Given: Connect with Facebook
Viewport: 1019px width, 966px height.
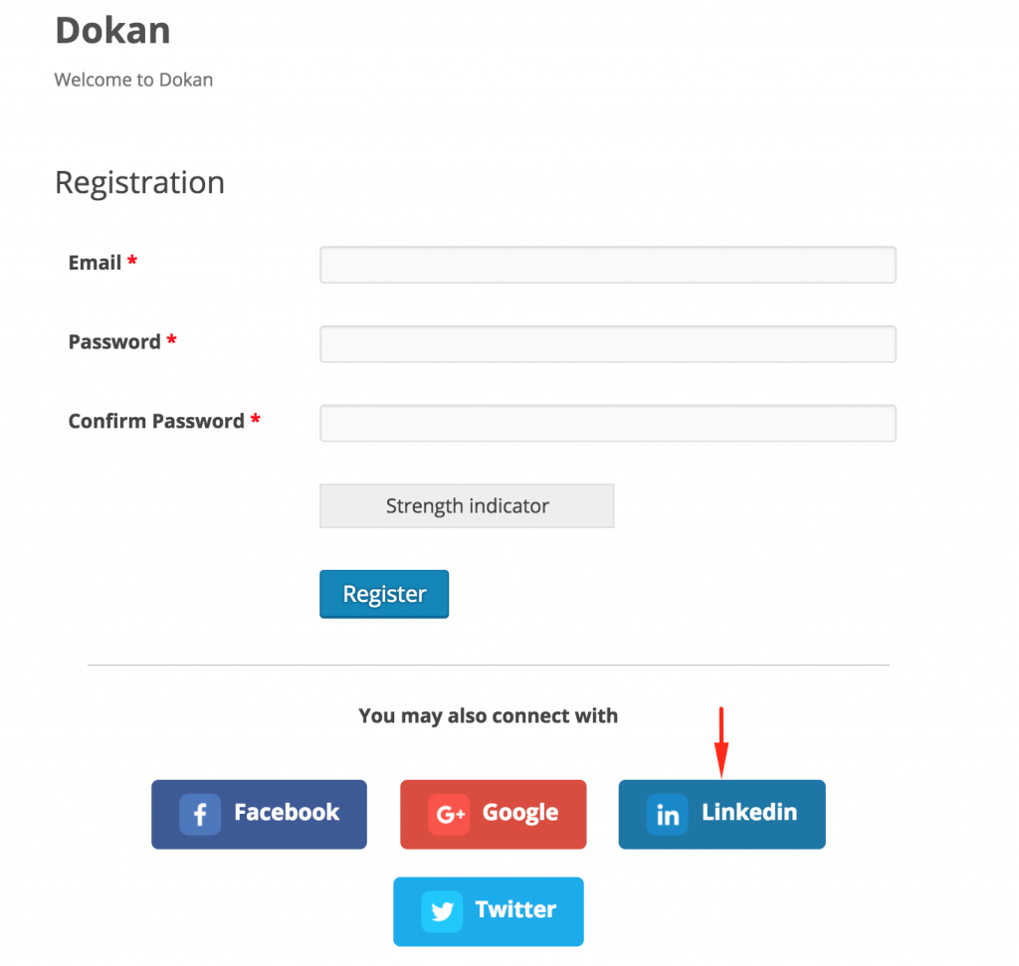Looking at the screenshot, I should (x=259, y=814).
